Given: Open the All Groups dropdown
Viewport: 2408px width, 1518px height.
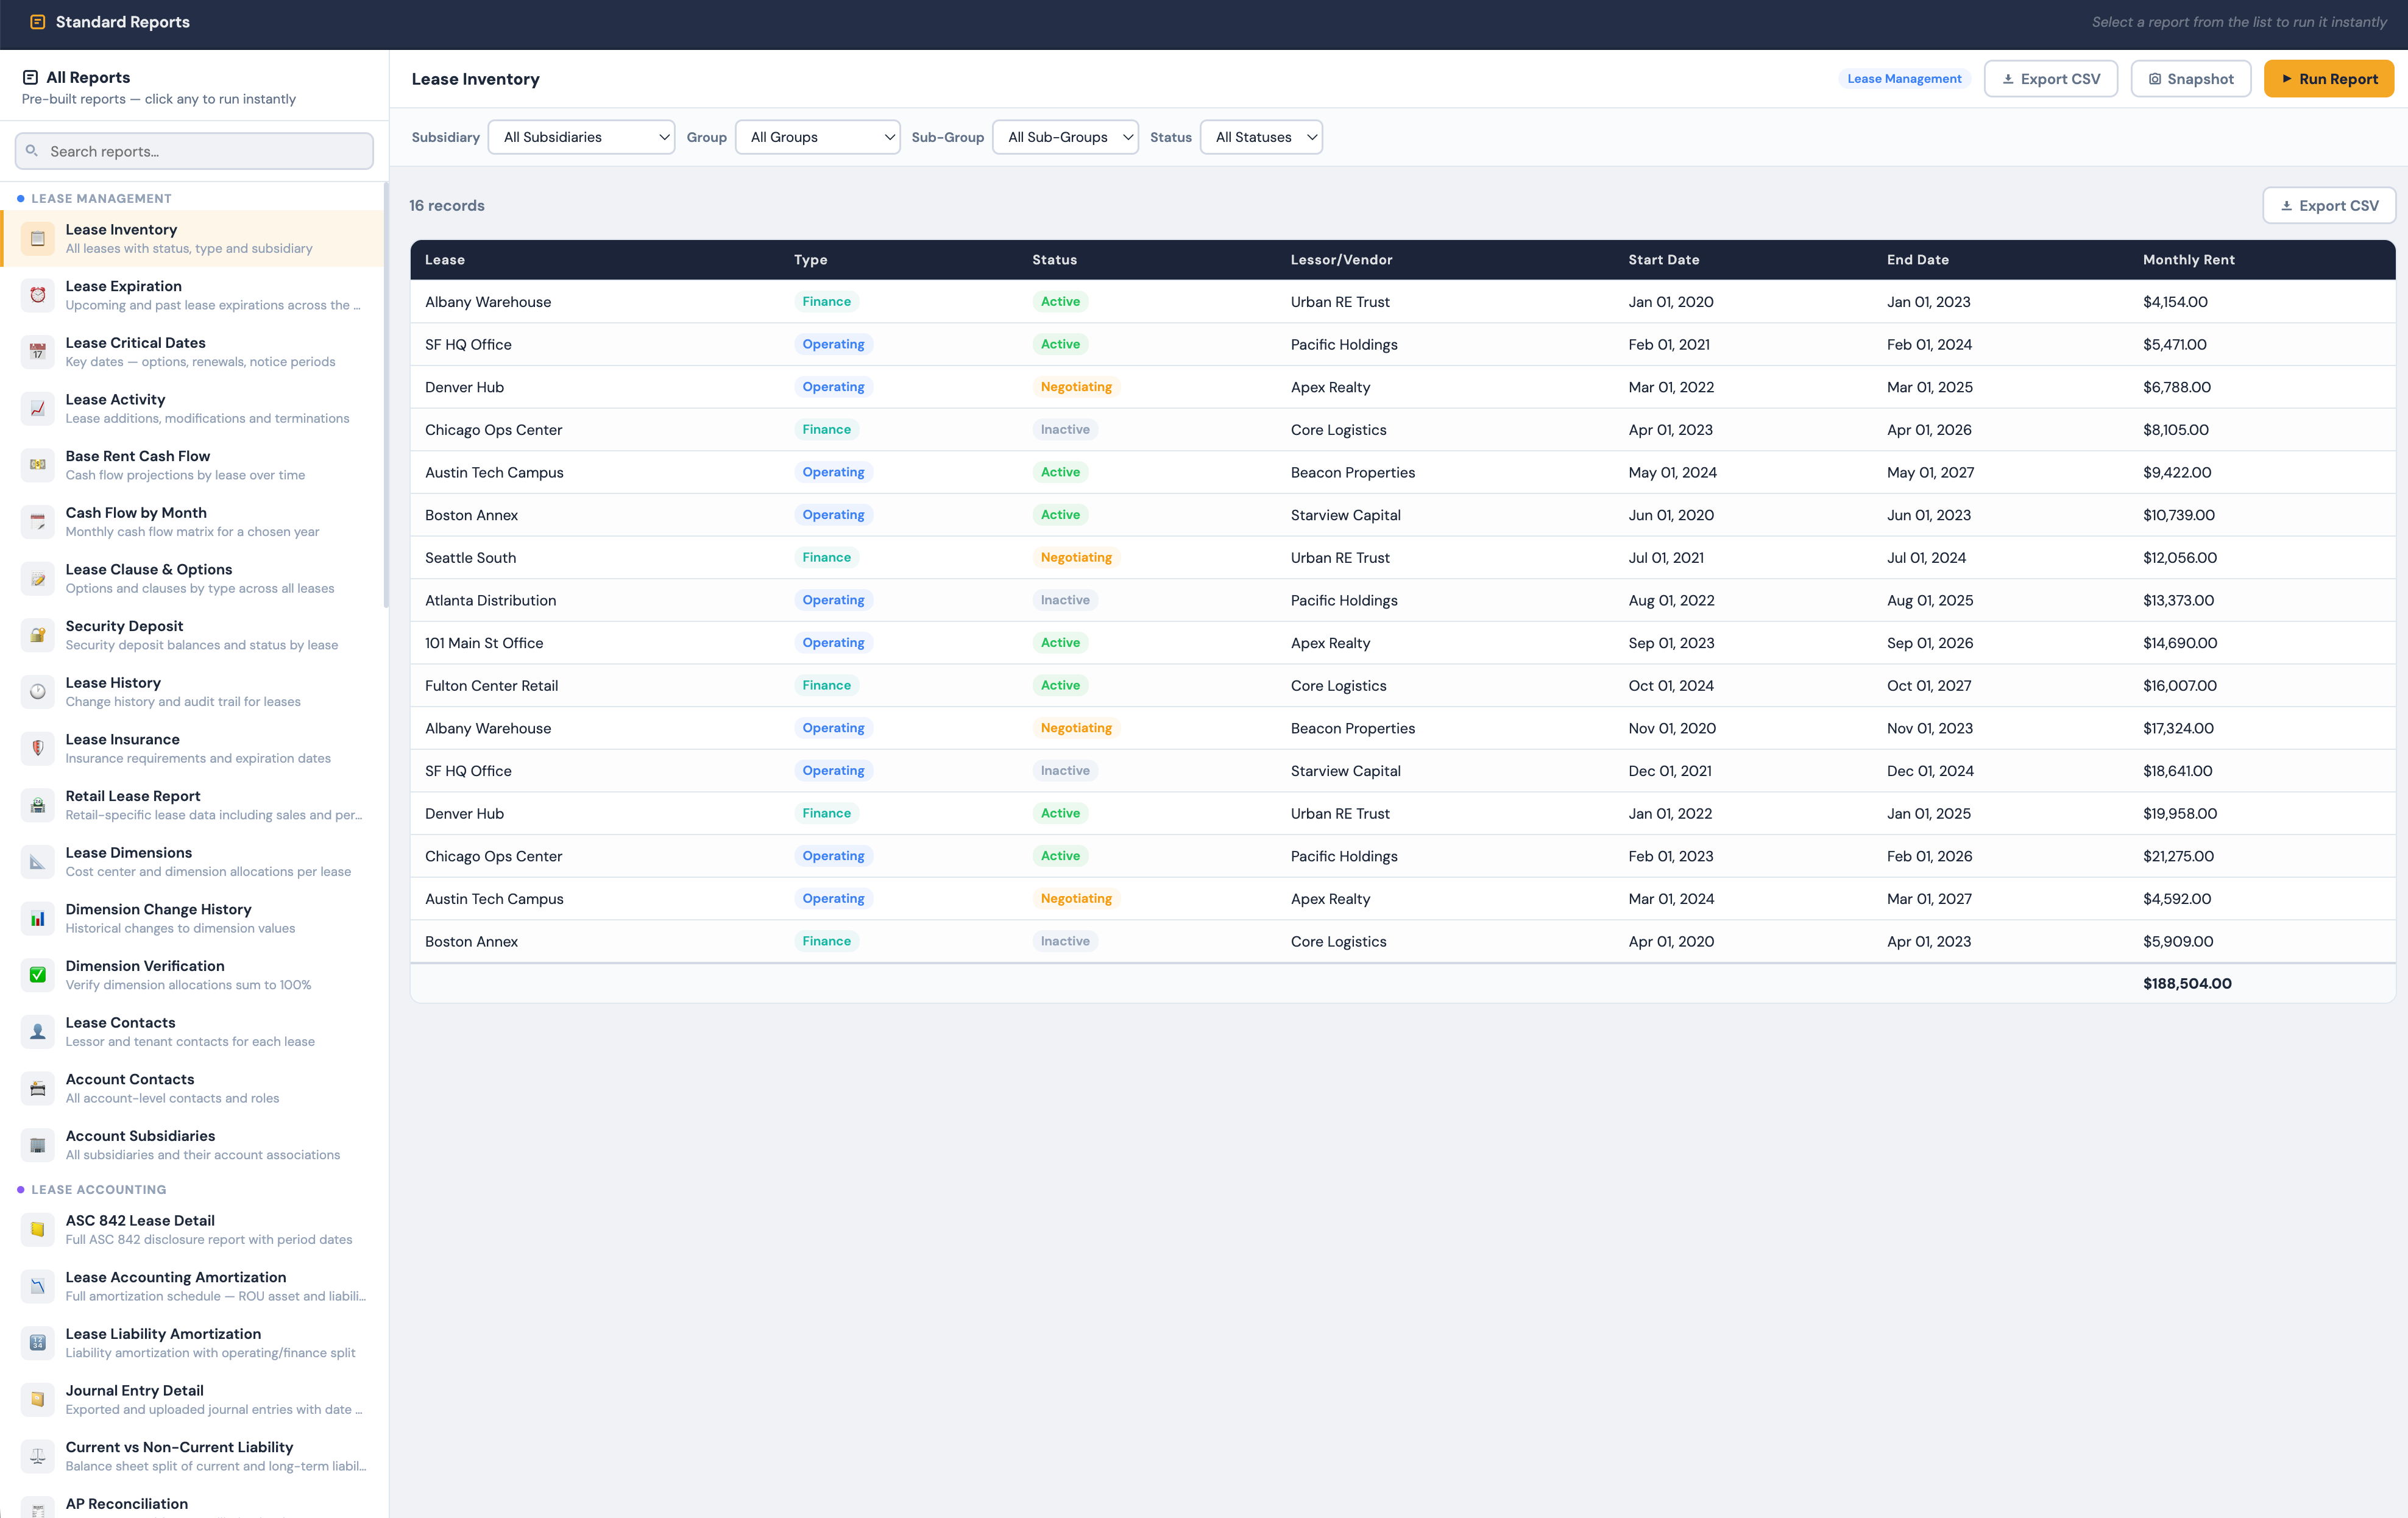Looking at the screenshot, I should (817, 137).
